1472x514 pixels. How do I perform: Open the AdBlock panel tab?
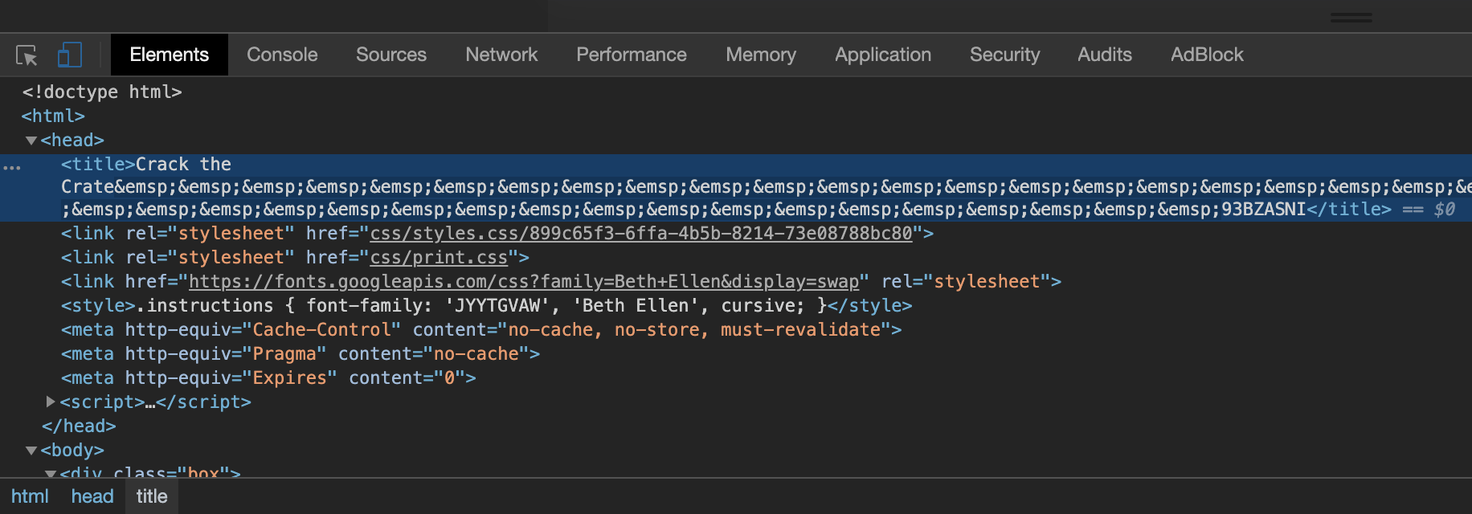1206,55
